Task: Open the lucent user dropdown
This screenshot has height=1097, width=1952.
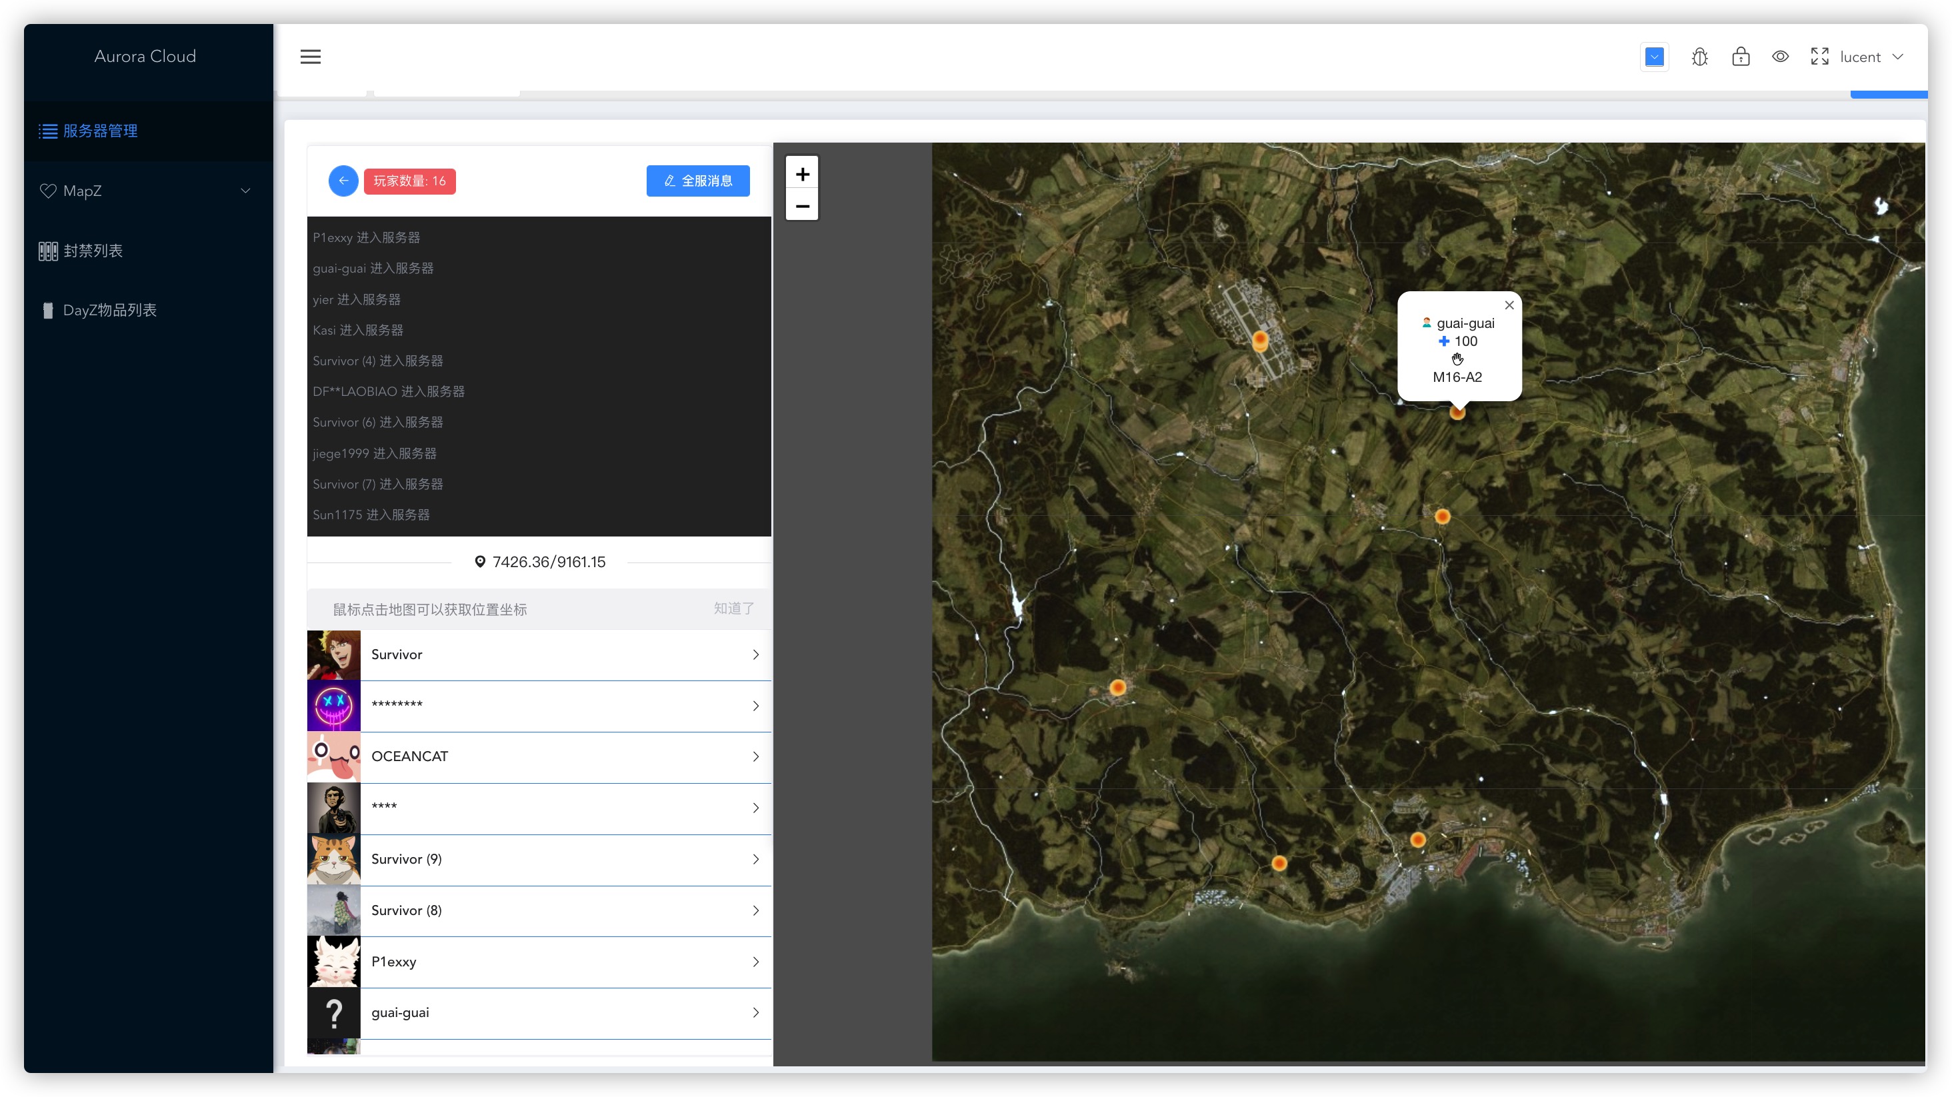Action: point(1871,57)
